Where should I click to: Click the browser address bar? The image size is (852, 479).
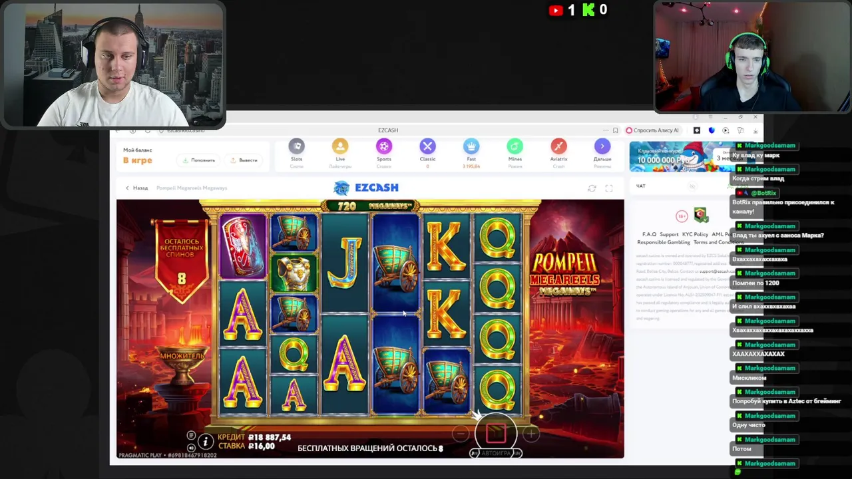388,130
